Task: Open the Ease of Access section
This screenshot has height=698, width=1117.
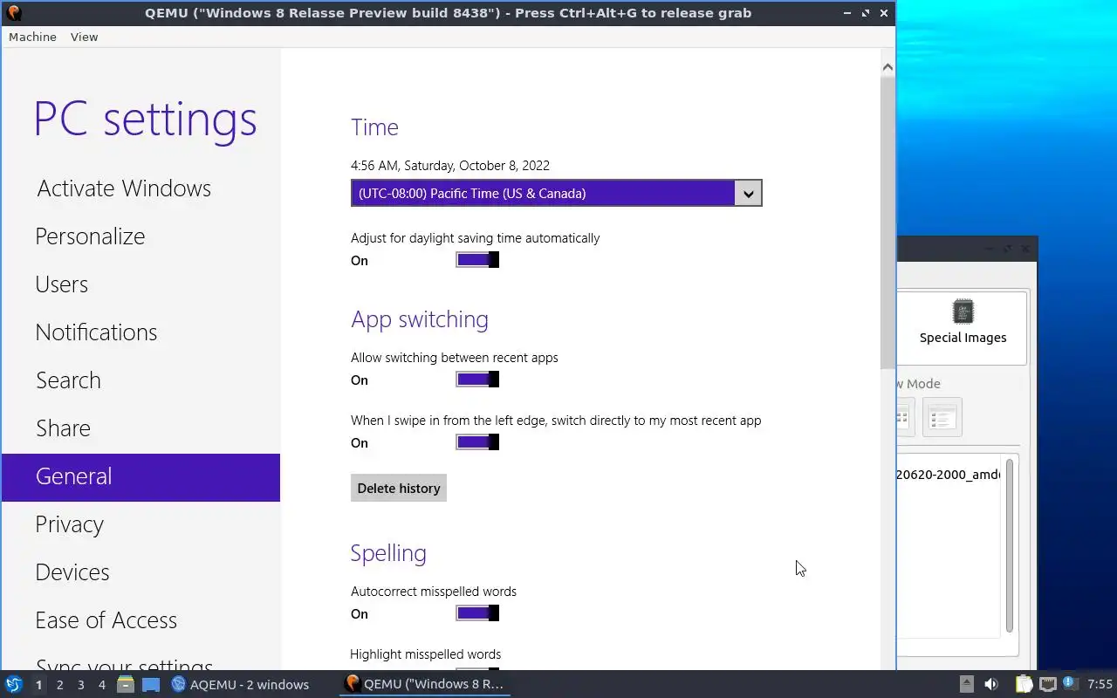Action: pyautogui.click(x=106, y=620)
